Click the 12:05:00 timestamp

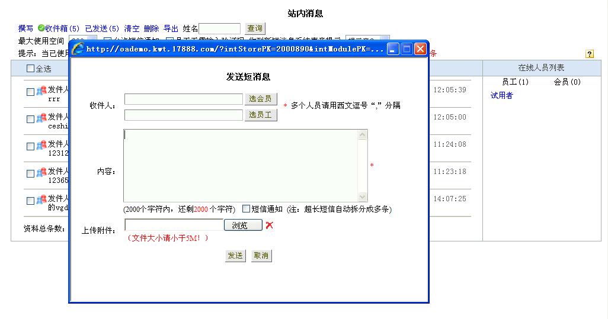[x=450, y=117]
